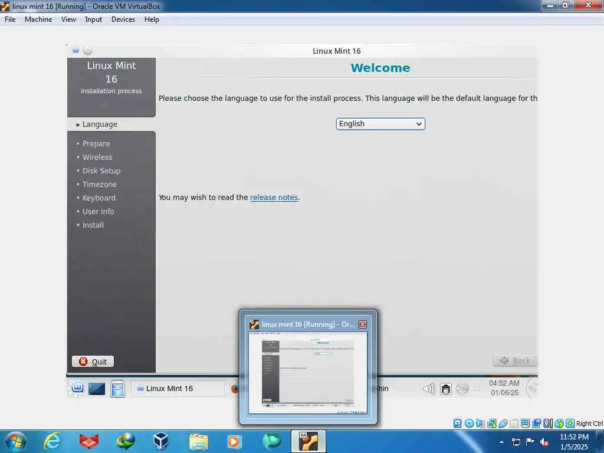Click the Prepare step in sidebar

pos(96,144)
